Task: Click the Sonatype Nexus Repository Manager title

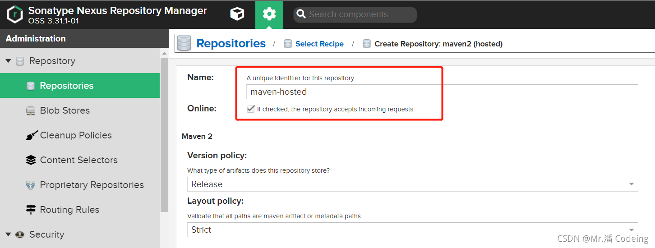Action: 118,10
